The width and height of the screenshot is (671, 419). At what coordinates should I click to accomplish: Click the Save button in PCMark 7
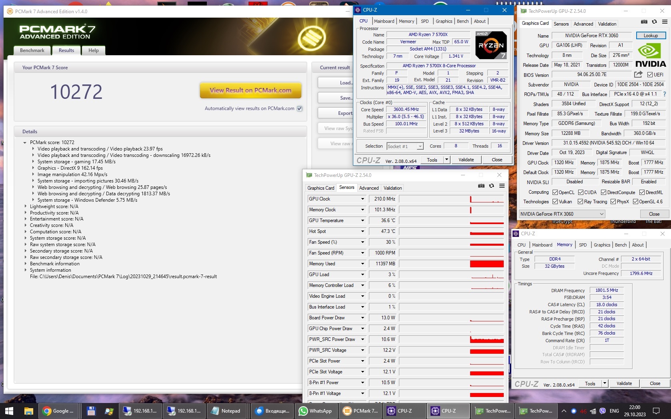(x=335, y=98)
